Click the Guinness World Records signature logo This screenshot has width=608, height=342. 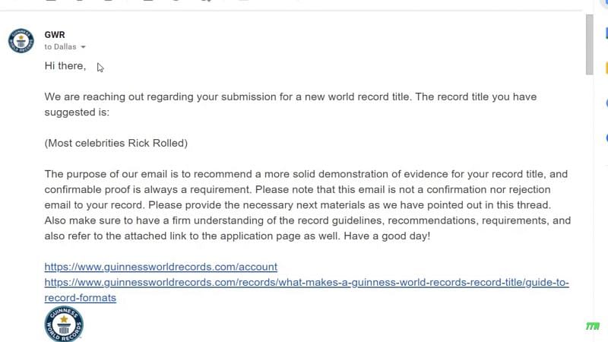pos(64,325)
